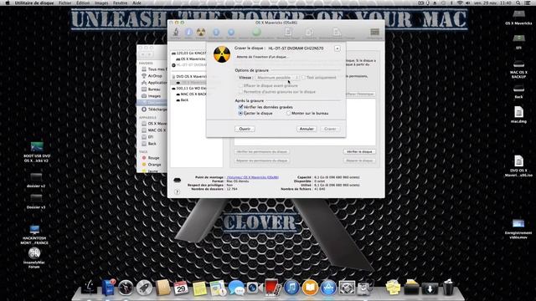
Task: Click Vérifier les permissions du disque button
Action: [262, 151]
